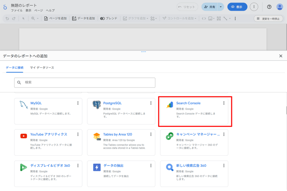Viewport: 287px width, 191px height.
Task: Open MySQL card three-dot menu
Action: [78, 103]
